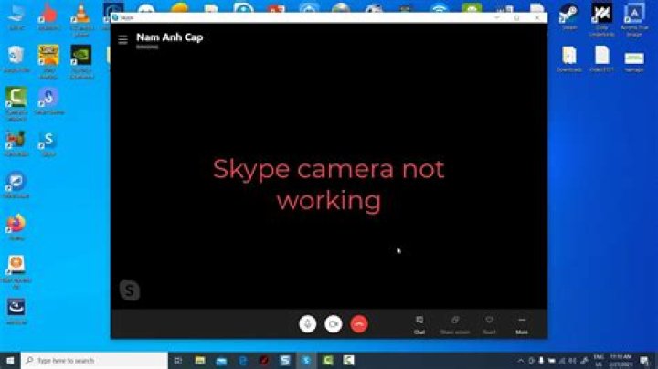Click the clock in the taskbar

point(623,361)
